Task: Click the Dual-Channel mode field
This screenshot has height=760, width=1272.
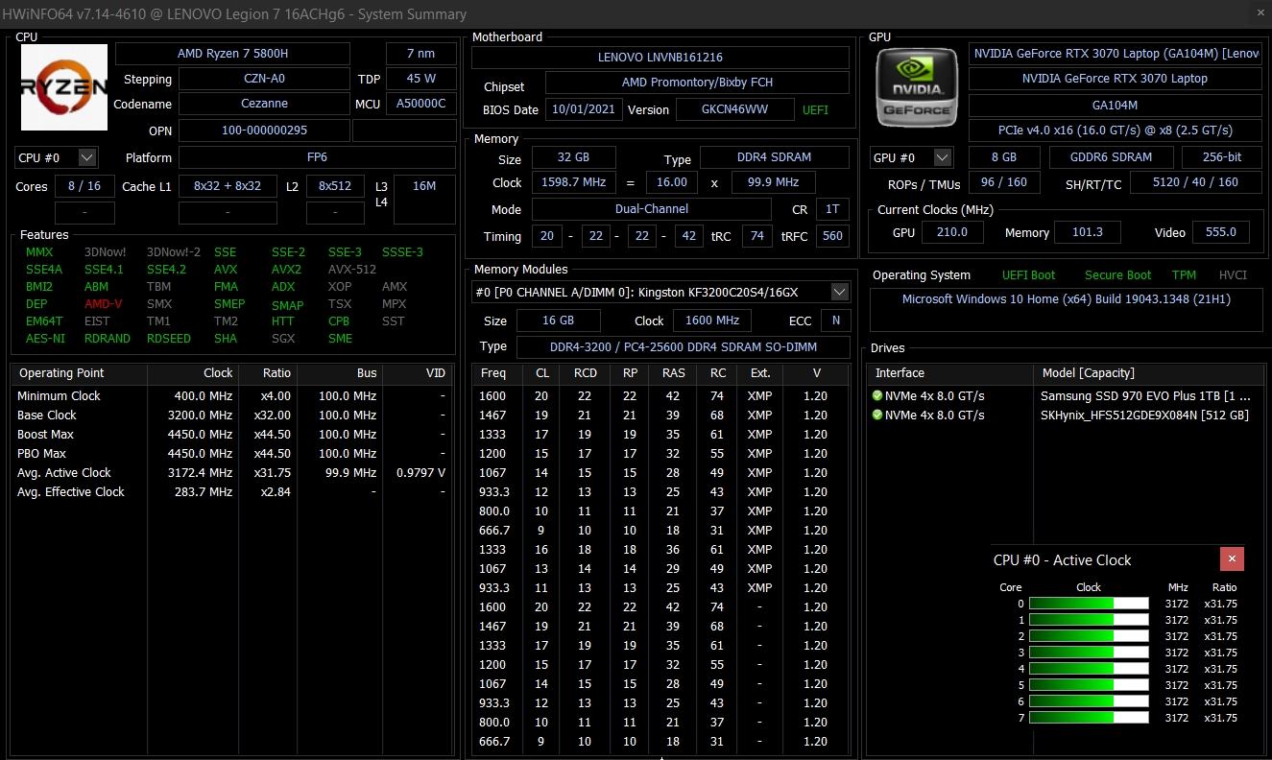Action: 652,209
